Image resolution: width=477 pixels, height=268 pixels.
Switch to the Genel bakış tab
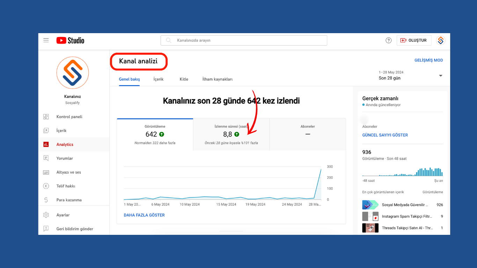point(130,79)
